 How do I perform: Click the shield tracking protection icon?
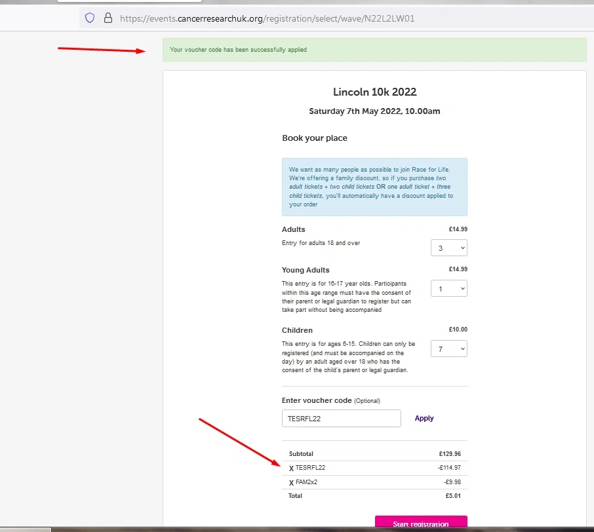coord(90,18)
